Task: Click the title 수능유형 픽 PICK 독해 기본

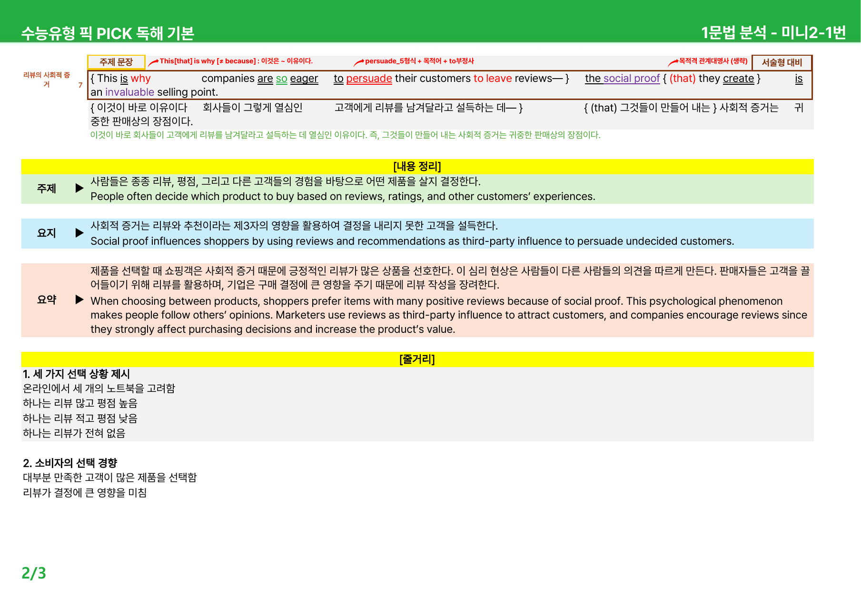Action: coord(108,33)
